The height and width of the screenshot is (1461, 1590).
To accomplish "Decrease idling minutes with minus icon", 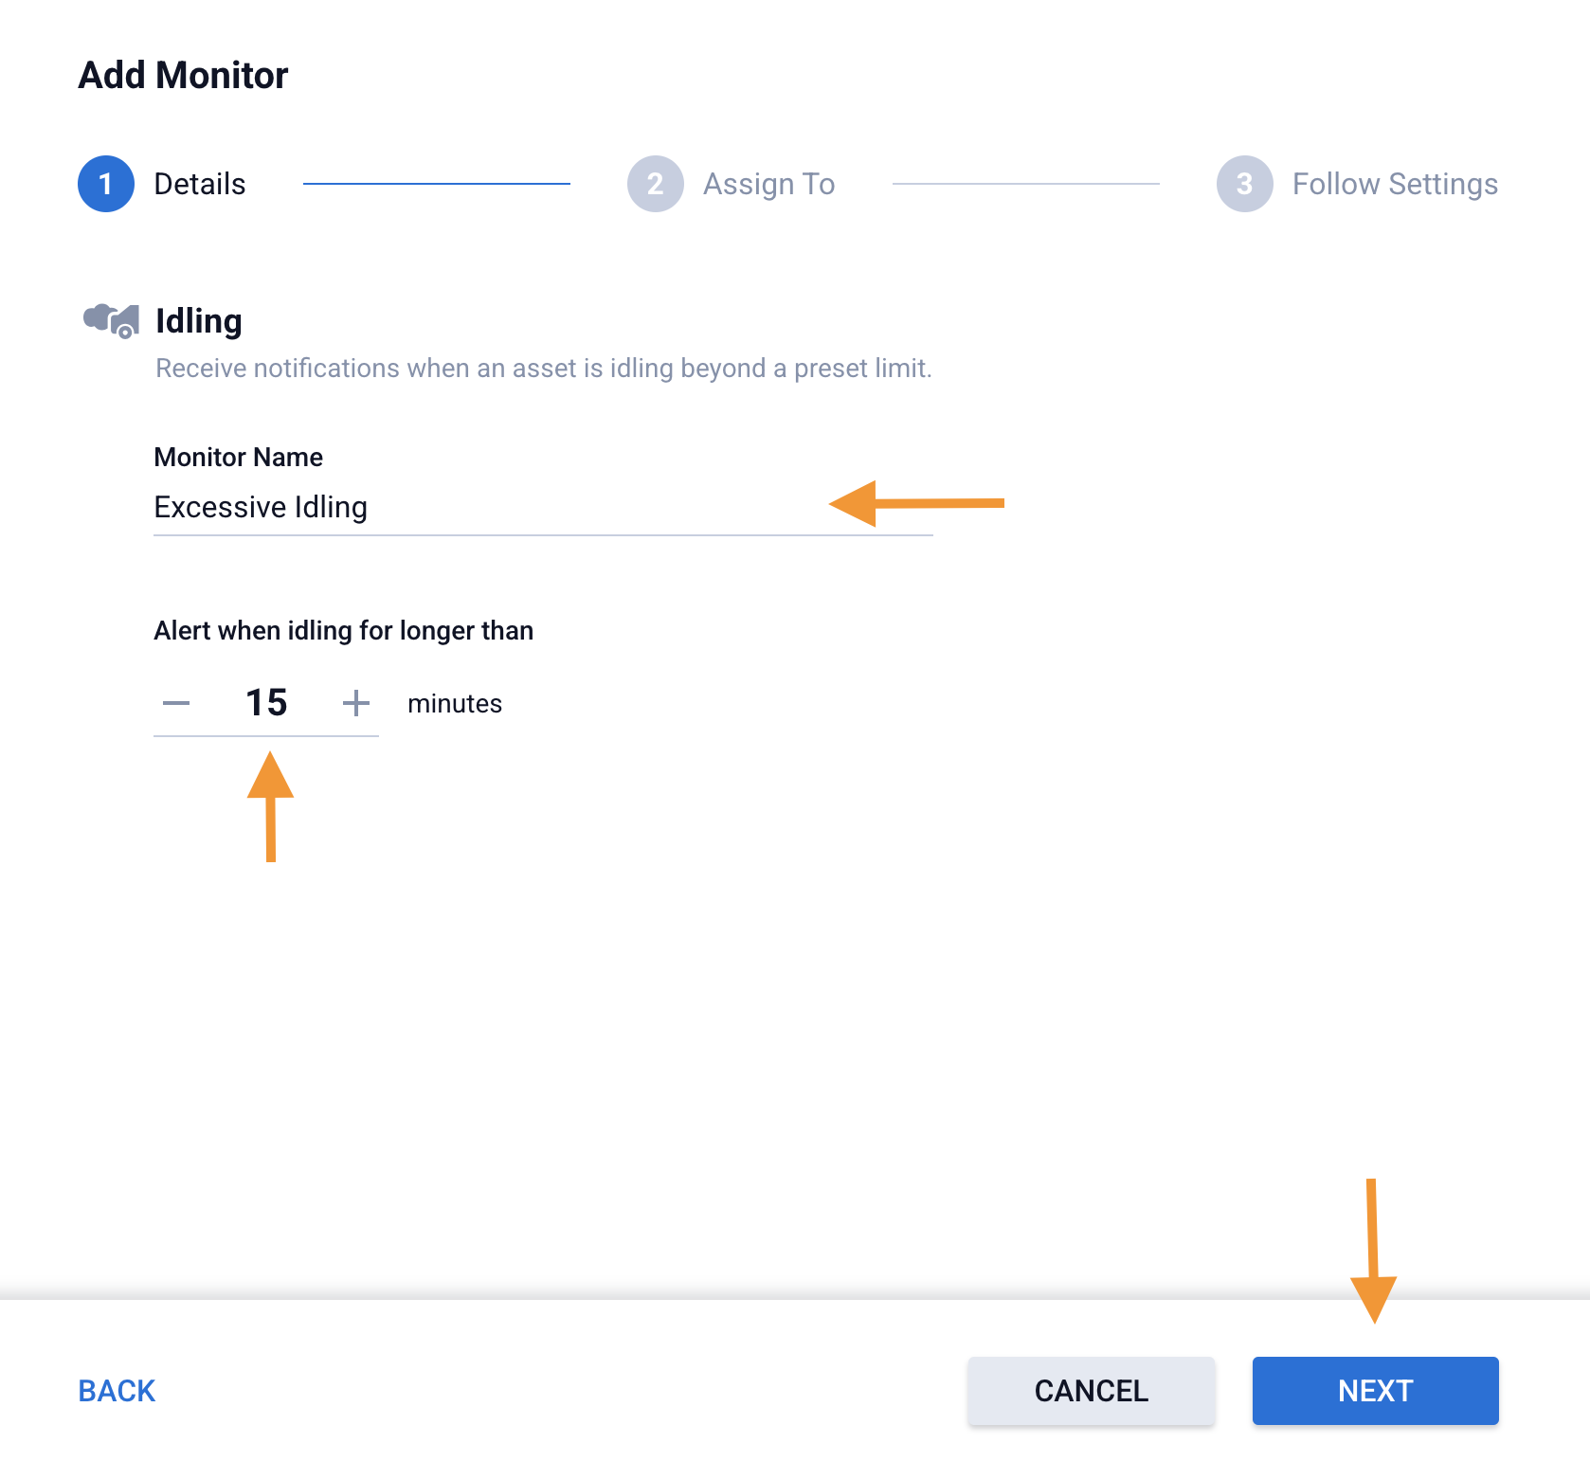I will [x=176, y=703].
